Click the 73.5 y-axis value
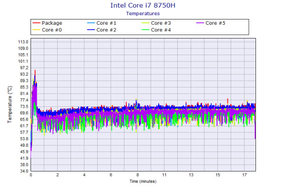This screenshot has width=286, height=190. (x=24, y=106)
